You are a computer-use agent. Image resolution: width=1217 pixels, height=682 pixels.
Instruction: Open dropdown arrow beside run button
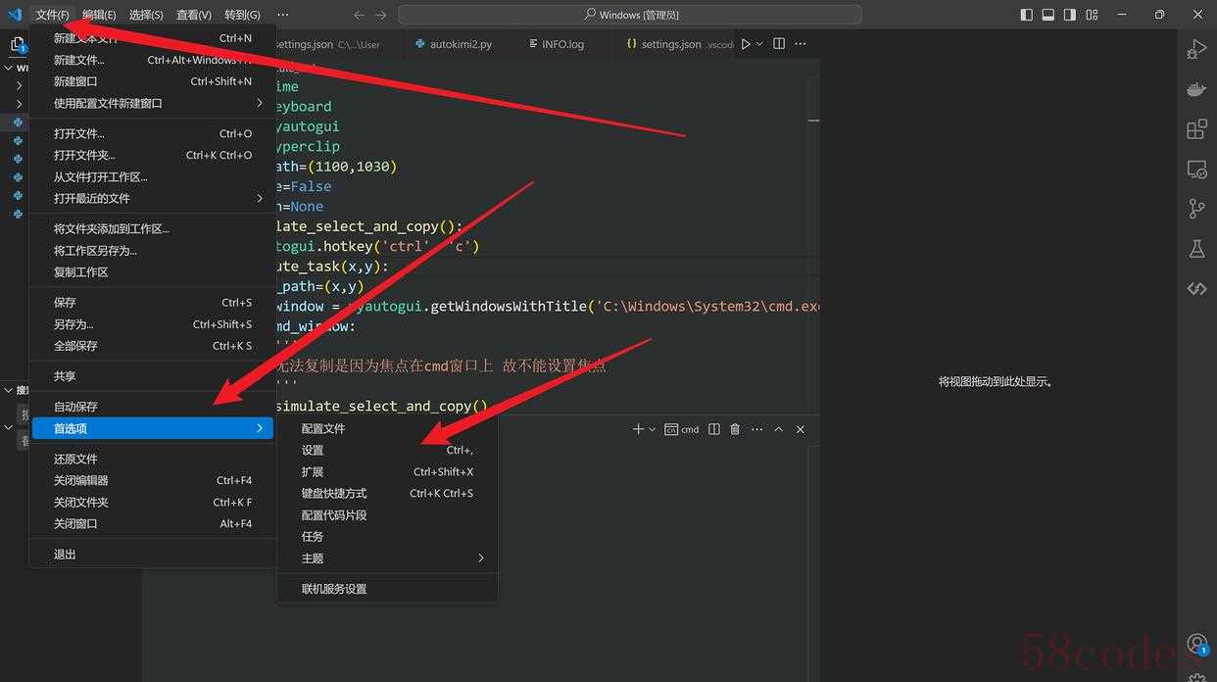pos(760,44)
